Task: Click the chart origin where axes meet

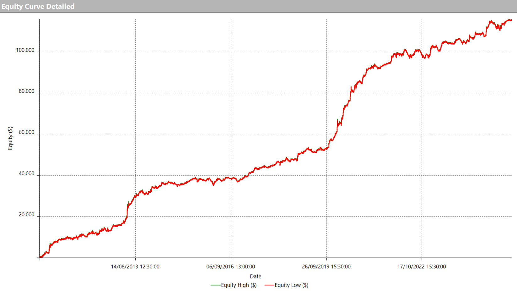Action: [40, 258]
